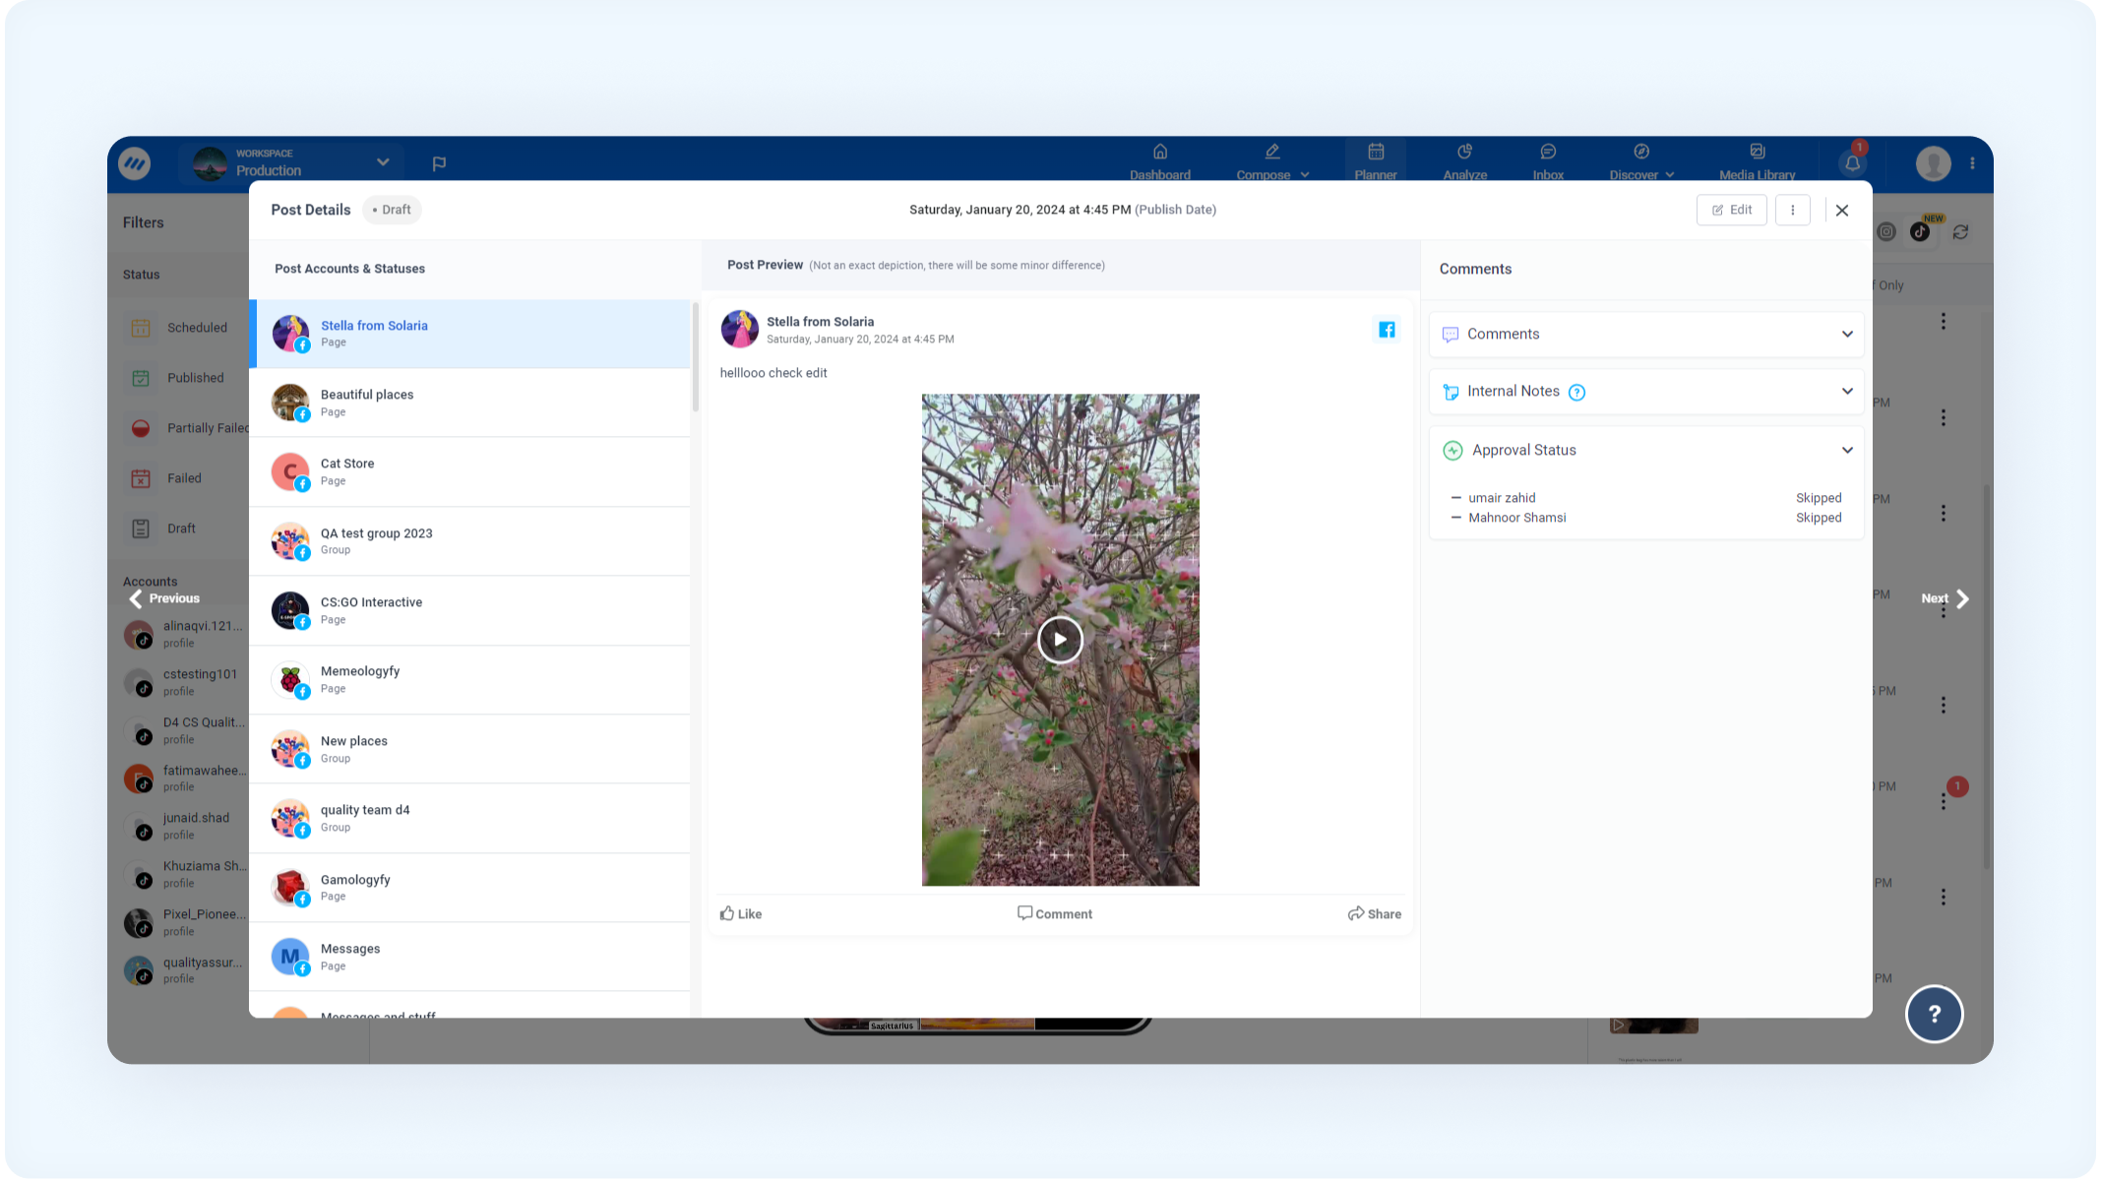Screen dimensions: 2101x1182
Task: Click approver name umair zahid
Action: pyautogui.click(x=1502, y=498)
